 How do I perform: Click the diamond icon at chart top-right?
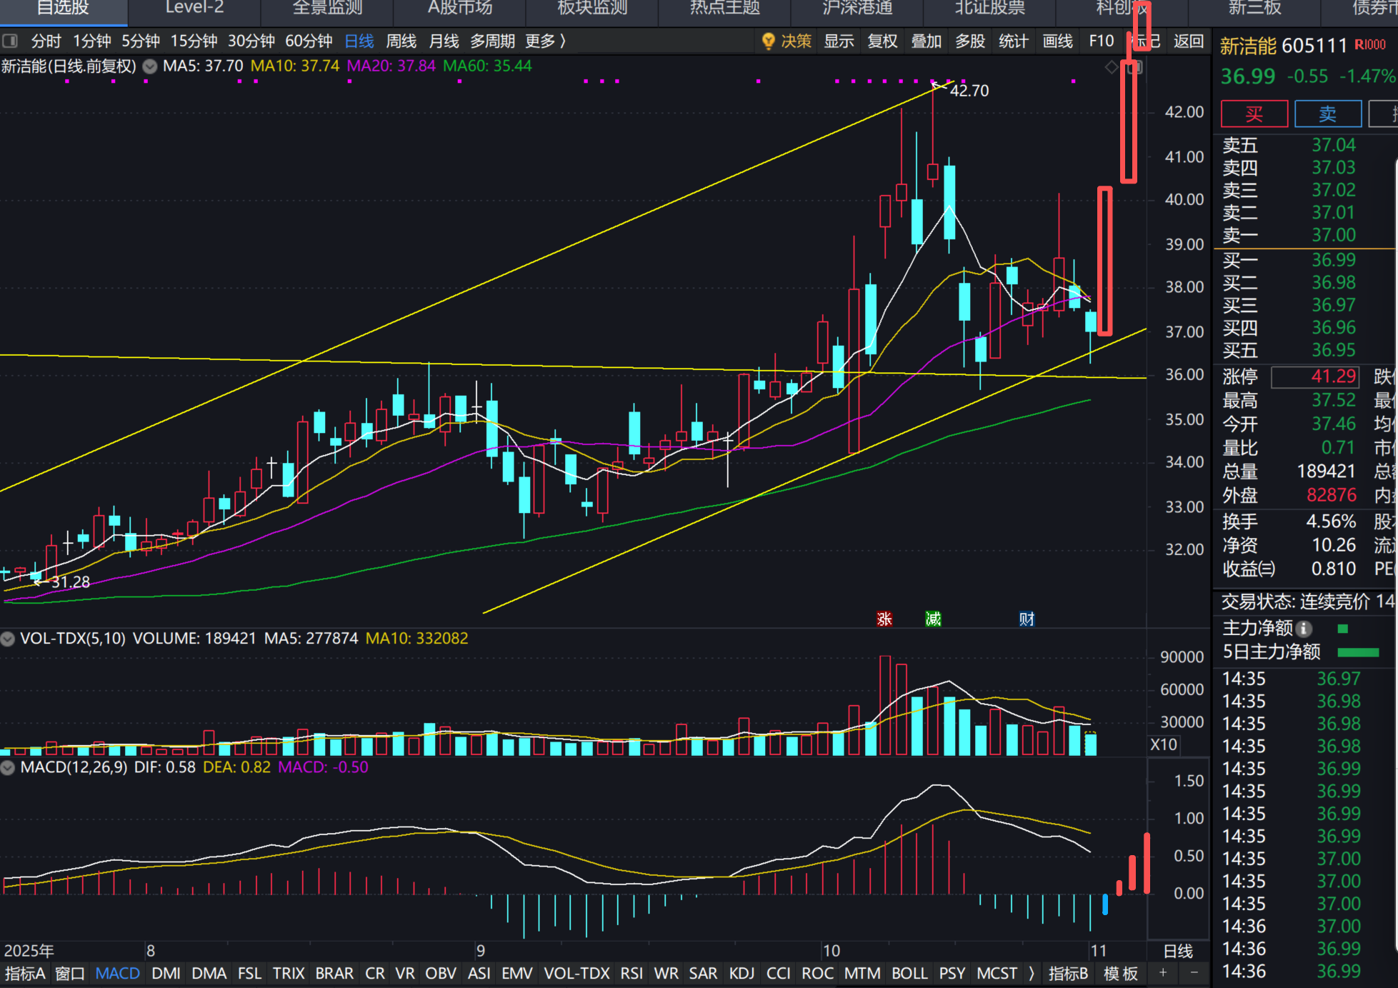[1112, 67]
